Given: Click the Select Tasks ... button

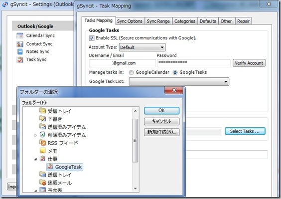Looking at the screenshot, I should coord(245,131).
